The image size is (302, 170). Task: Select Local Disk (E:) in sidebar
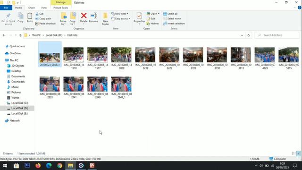pyautogui.click(x=17, y=113)
